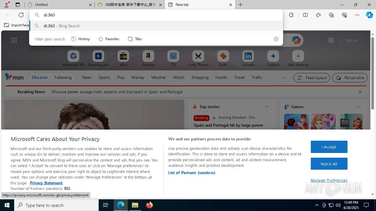Viewport: 376px width, 211px height.
Task: Open the TUI shortcut
Action: 173,59
